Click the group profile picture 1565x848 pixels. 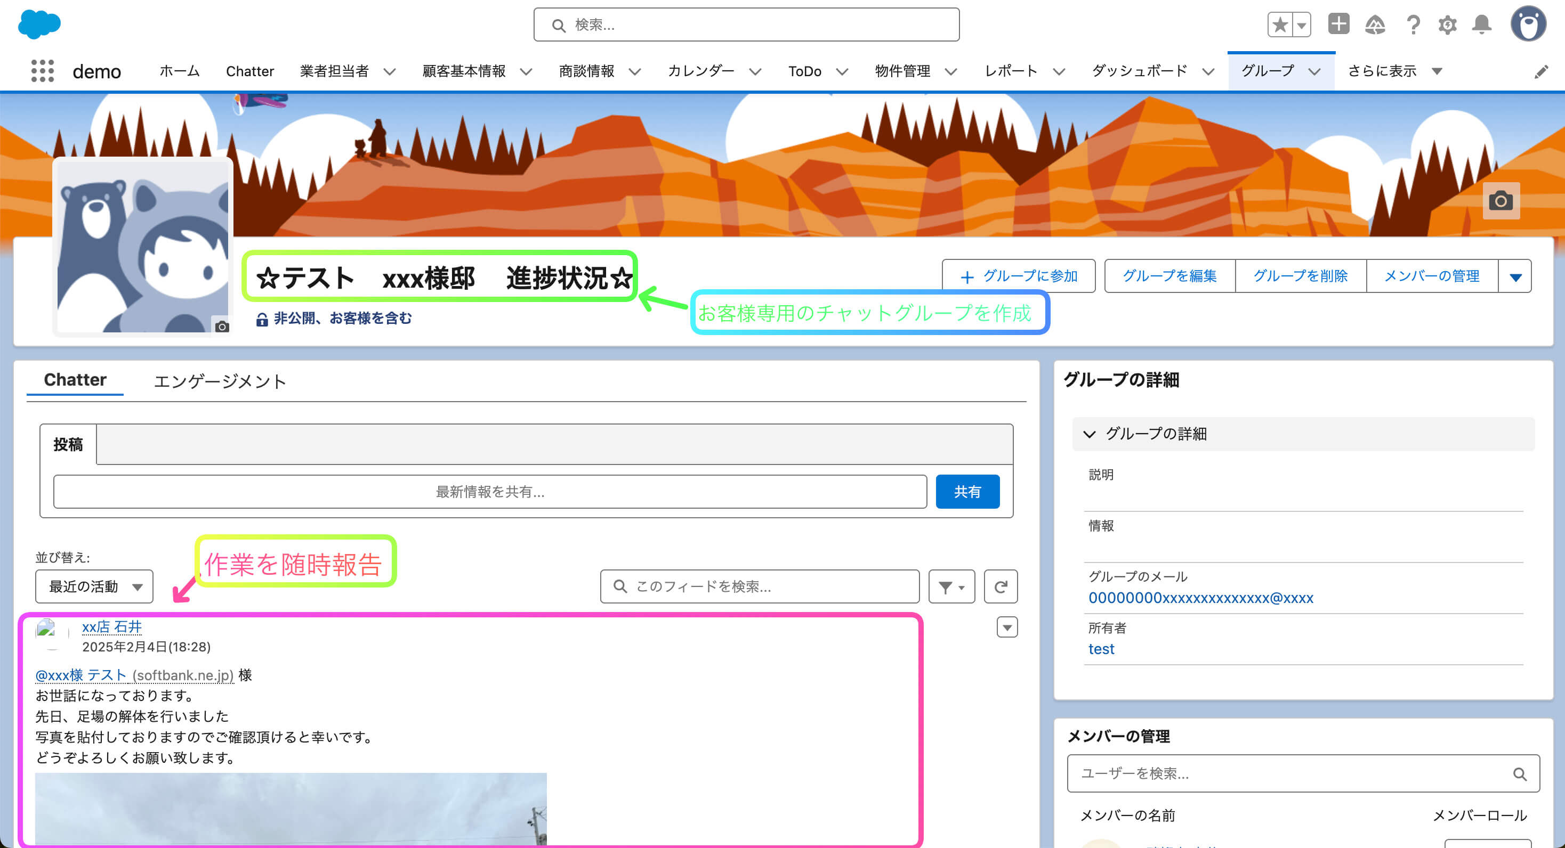coord(143,246)
